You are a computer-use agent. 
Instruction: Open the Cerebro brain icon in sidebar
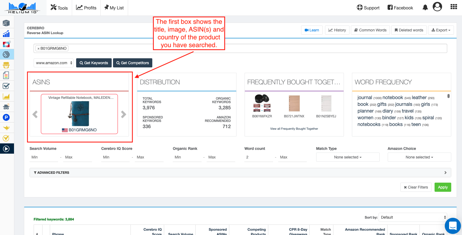coord(6,55)
